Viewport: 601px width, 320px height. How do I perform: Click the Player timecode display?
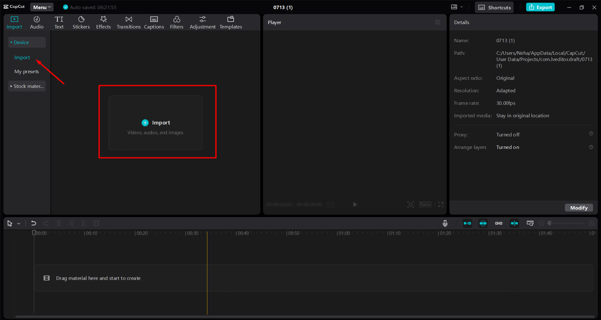coord(294,205)
